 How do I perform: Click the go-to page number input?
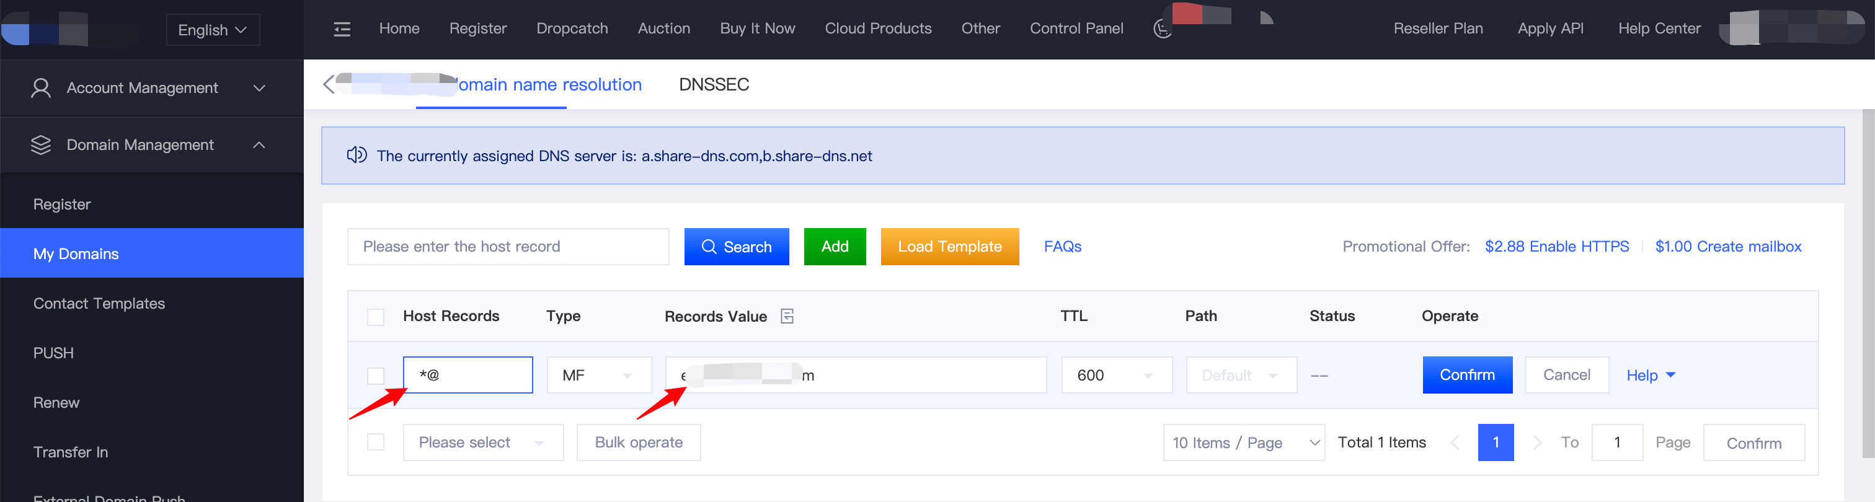[1617, 443]
